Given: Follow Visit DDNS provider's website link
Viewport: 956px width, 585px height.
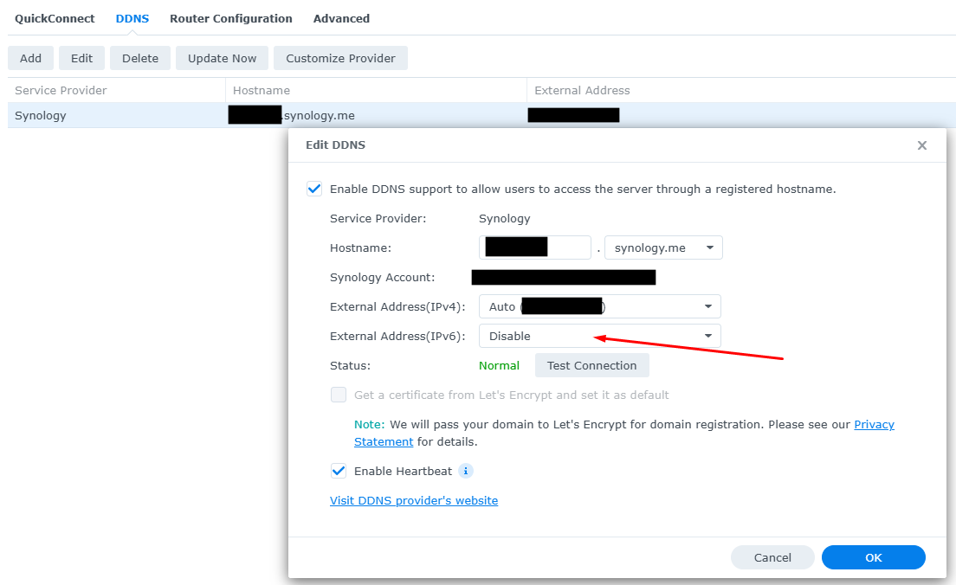Looking at the screenshot, I should click(414, 501).
